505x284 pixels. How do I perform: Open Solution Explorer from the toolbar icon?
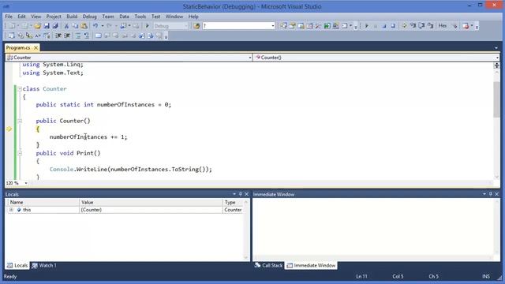(x=283, y=26)
